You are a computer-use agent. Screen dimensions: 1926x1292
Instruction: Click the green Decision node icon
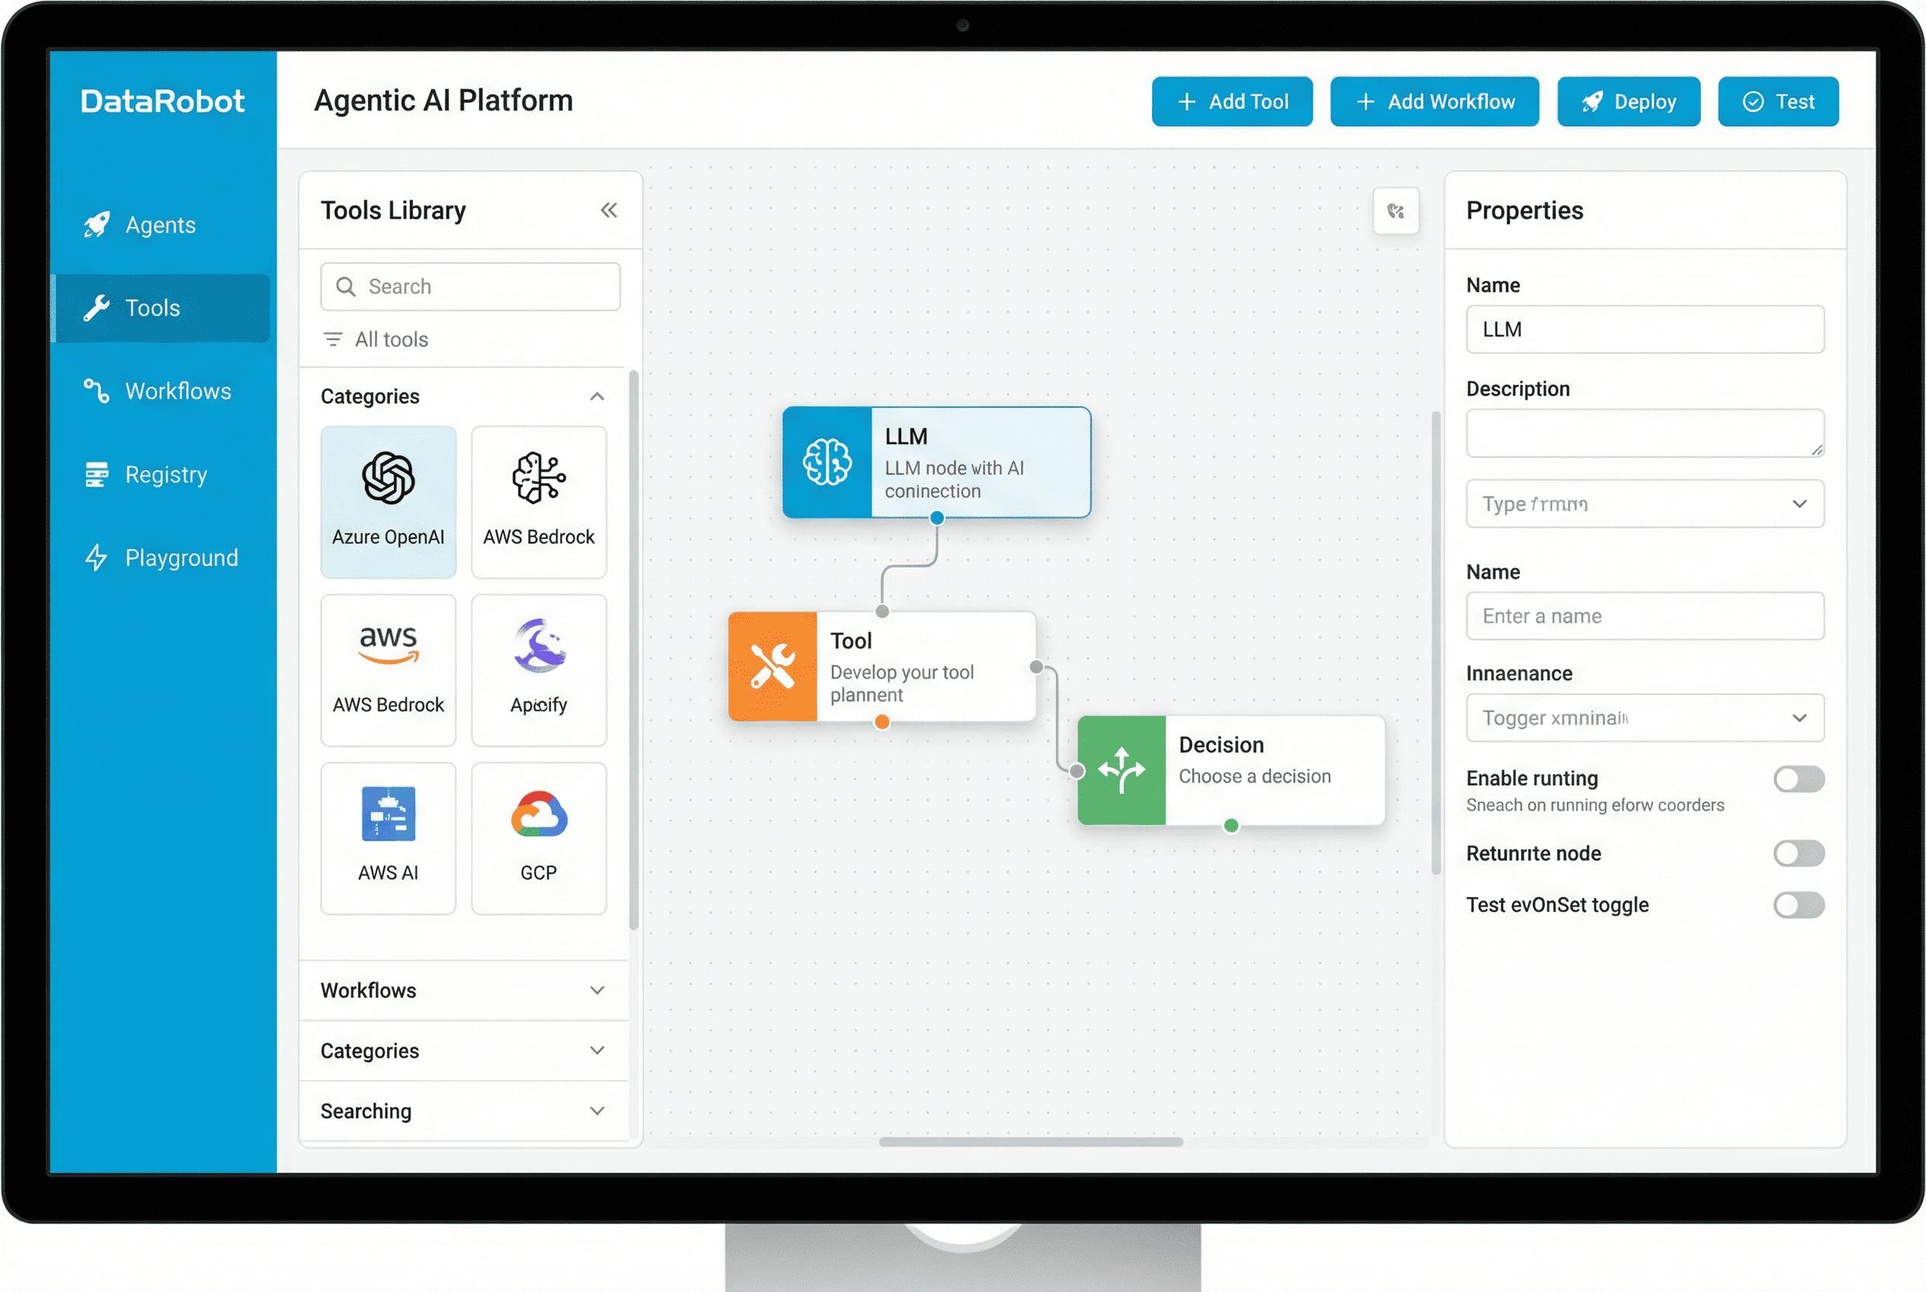pos(1121,770)
